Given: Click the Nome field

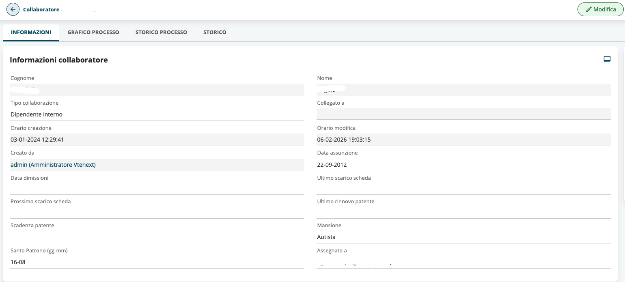Looking at the screenshot, I should (x=463, y=90).
